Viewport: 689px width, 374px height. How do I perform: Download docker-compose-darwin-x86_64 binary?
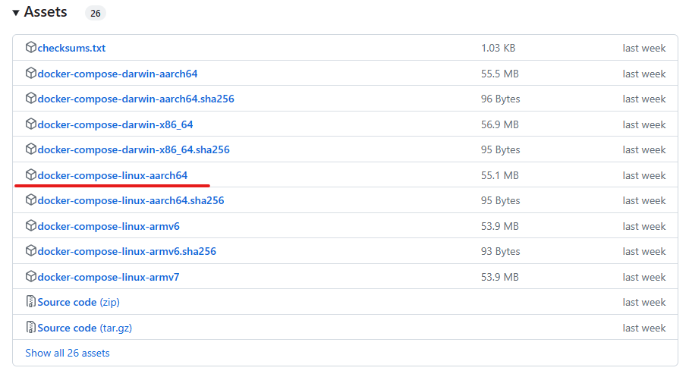point(115,125)
